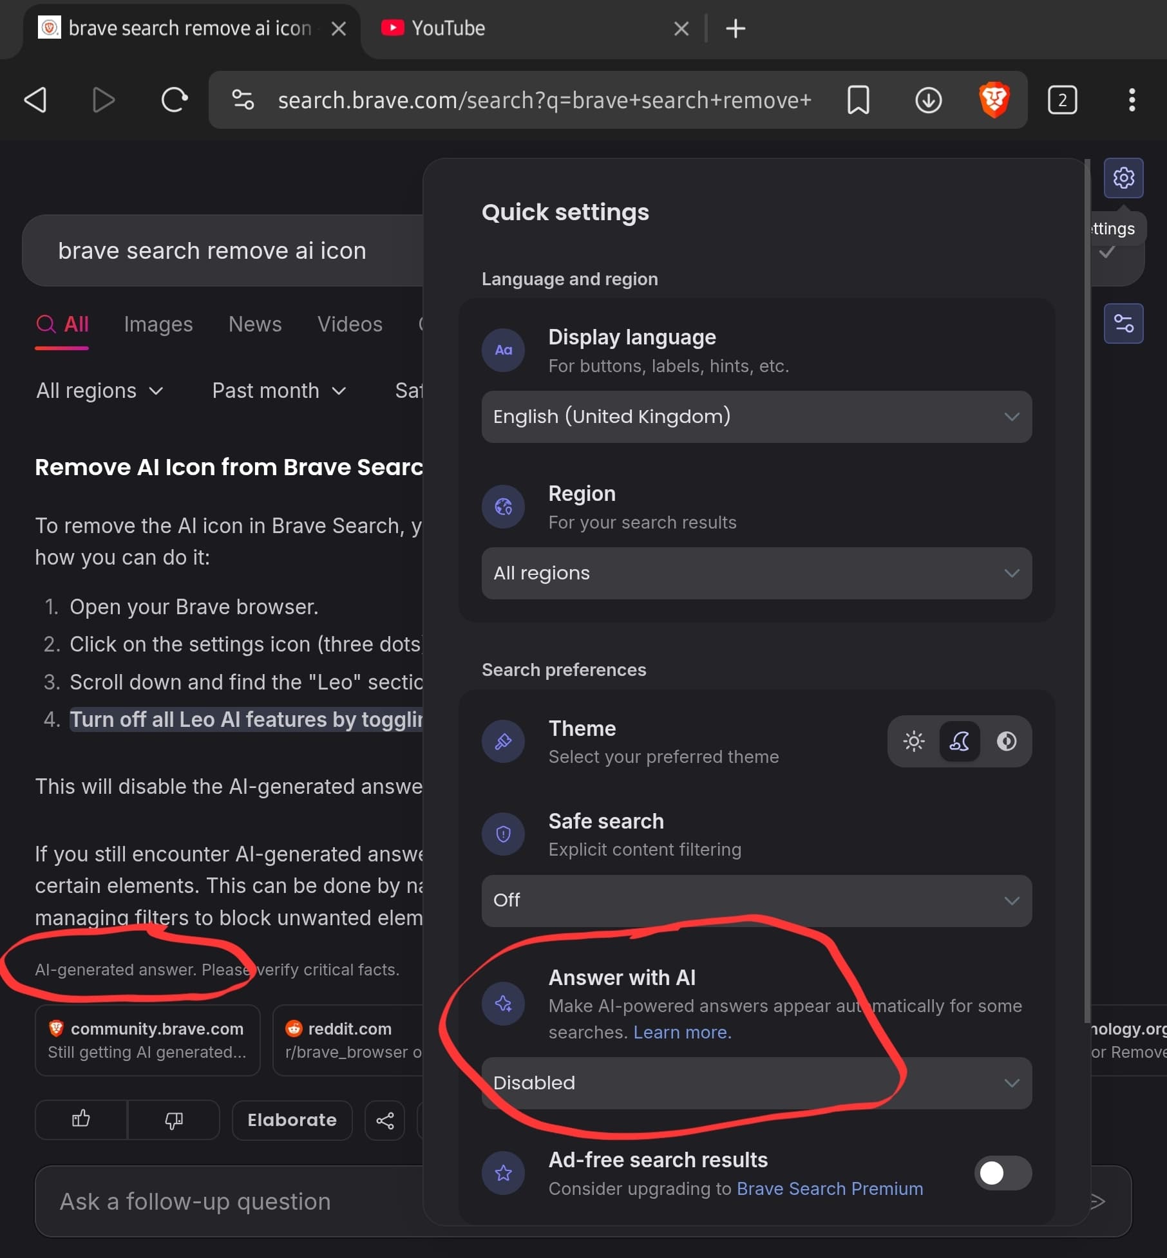
Task: Click the Answer with AI sparkle icon
Action: click(503, 1004)
